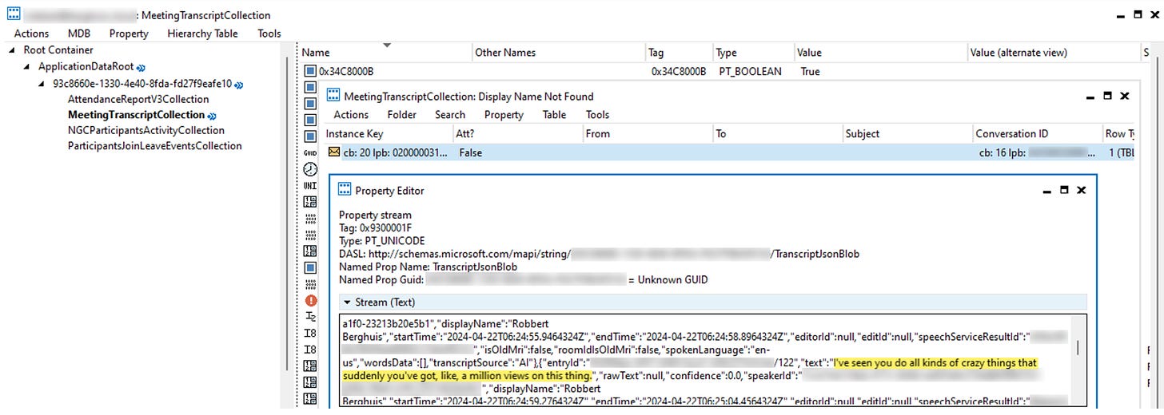Click the sort arrow above Name column

388,45
